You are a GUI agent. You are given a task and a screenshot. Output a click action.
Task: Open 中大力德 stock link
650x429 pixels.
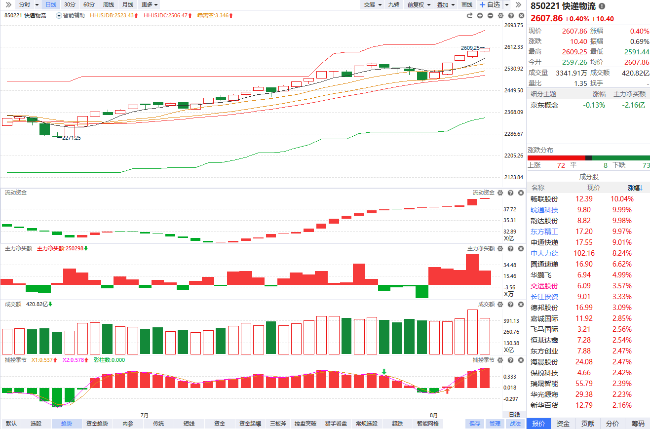click(544, 253)
